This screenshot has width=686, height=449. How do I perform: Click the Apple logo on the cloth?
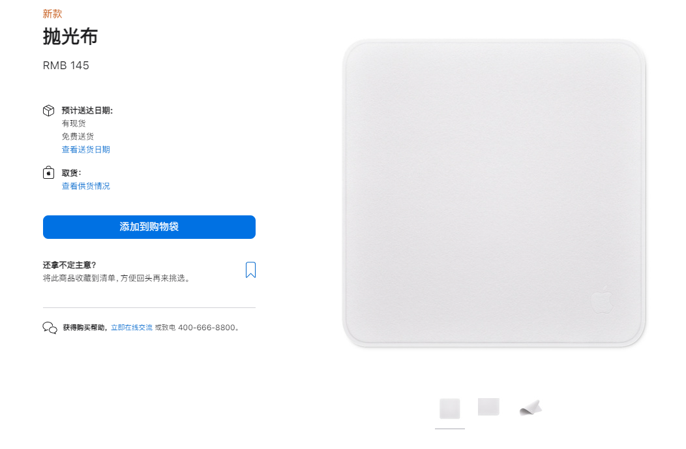[602, 300]
